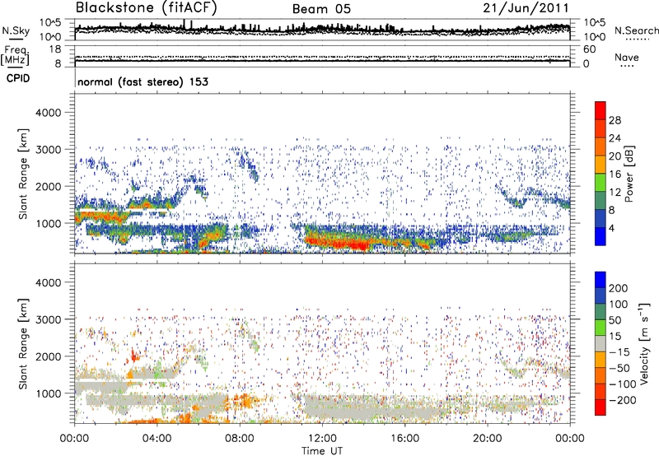Screen dimensions: 659x456
Task: Click the 50 label on velocity color bar
Action: [615, 320]
